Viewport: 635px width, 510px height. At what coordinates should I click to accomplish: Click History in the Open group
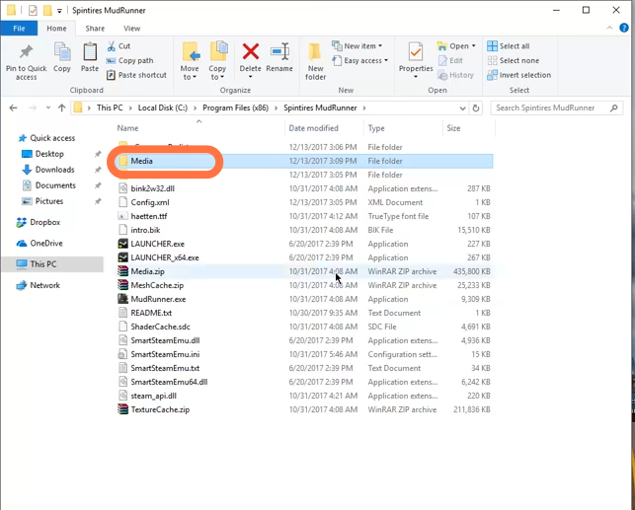tap(455, 75)
